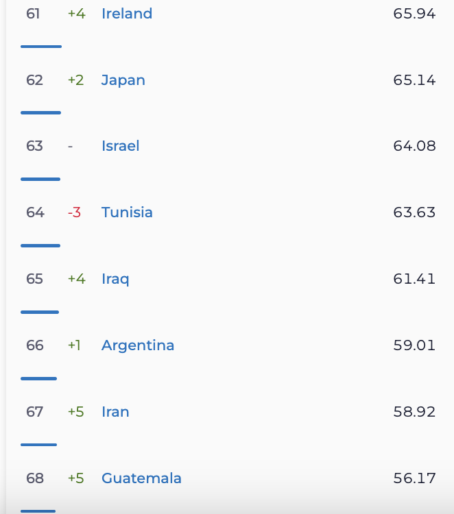Click the +4 rank change beside Iraq
454x514 pixels.
[76, 279]
